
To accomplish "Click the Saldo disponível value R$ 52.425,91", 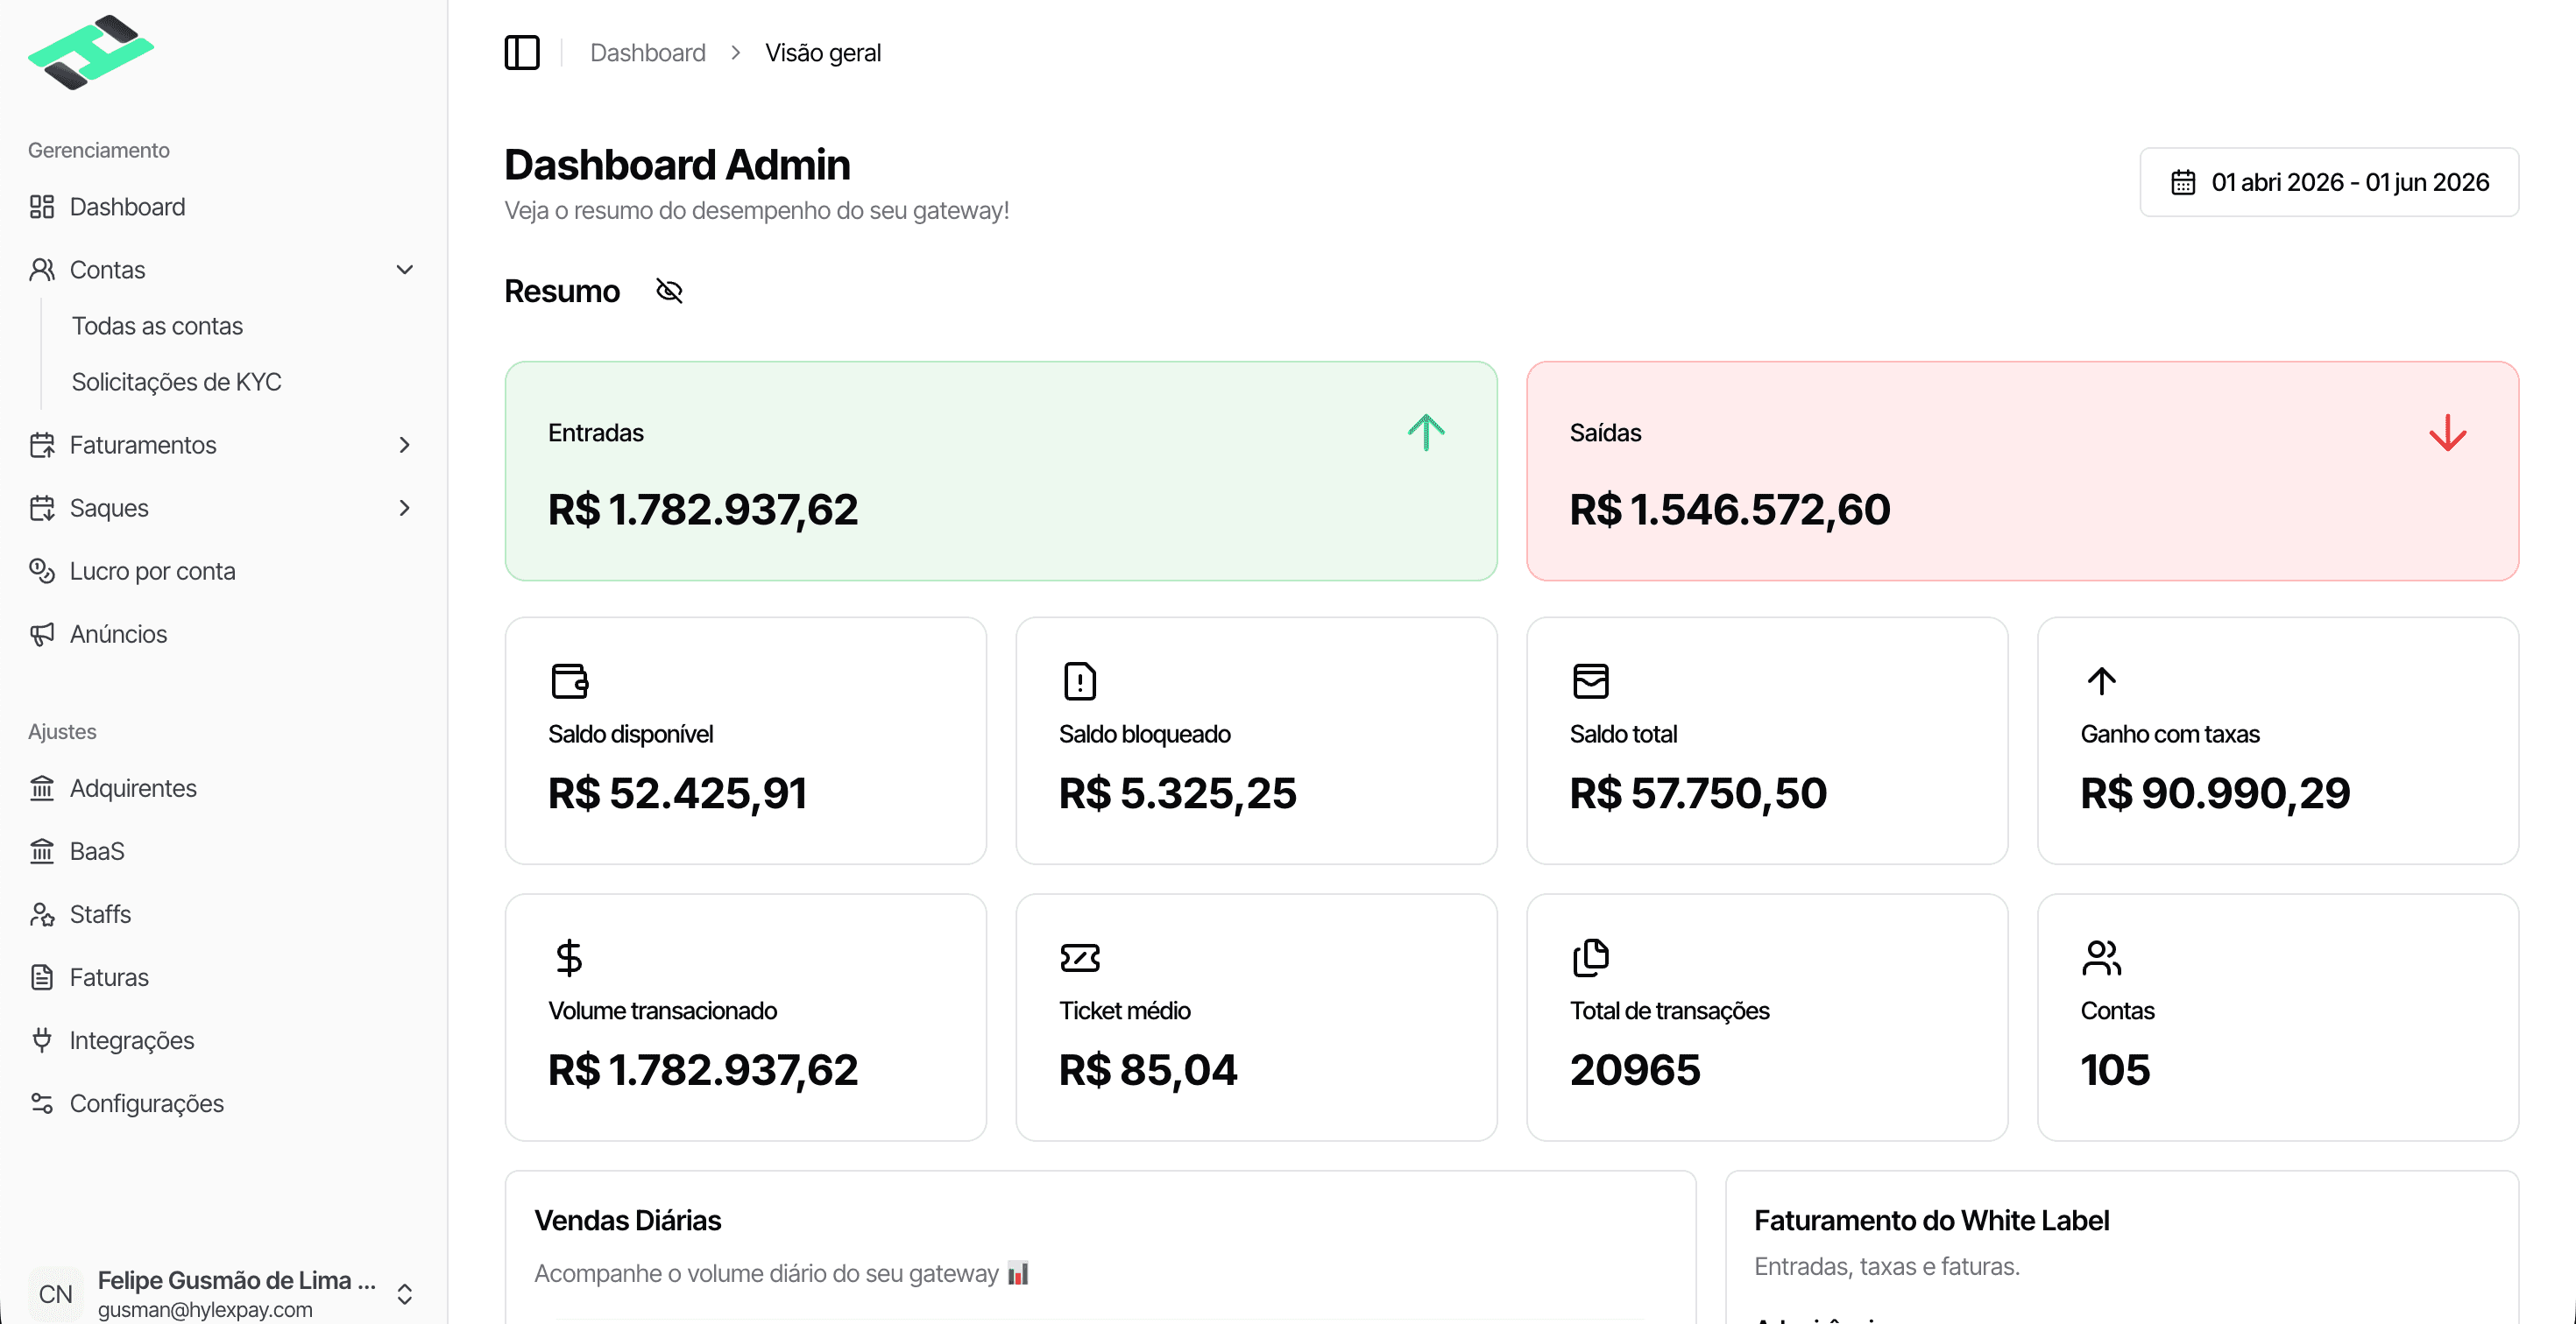I will (677, 792).
